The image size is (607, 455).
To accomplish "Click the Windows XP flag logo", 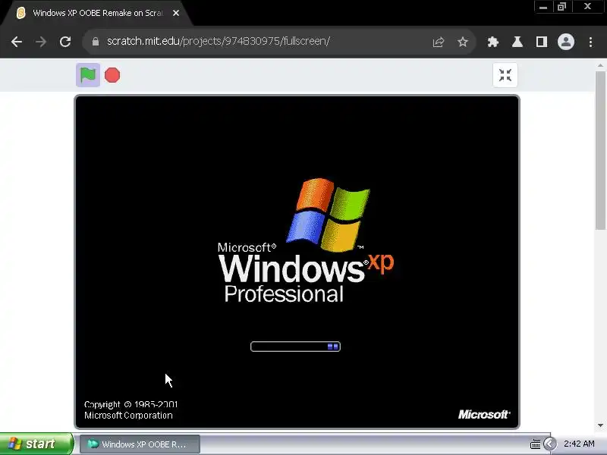I will pyautogui.click(x=329, y=215).
